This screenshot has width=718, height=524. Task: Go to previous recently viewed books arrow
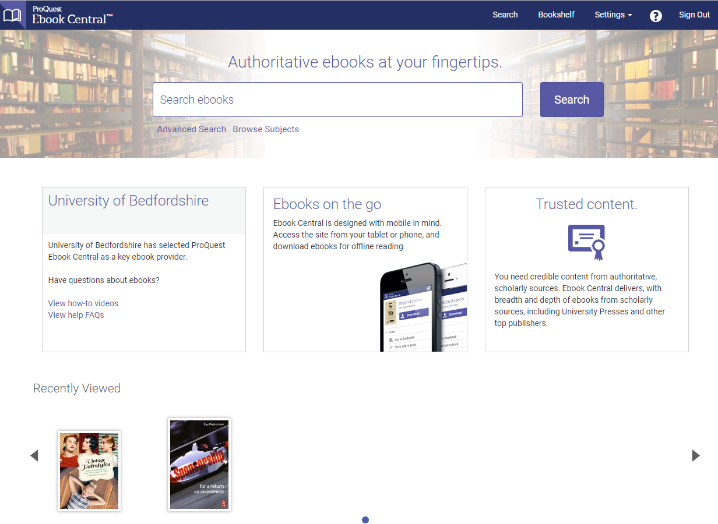click(x=34, y=455)
